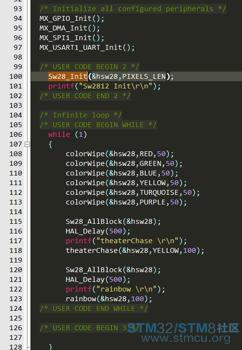This screenshot has height=350, width=242.
Task: Click the MX_DMA_Init() line
Action: tap(70, 28)
